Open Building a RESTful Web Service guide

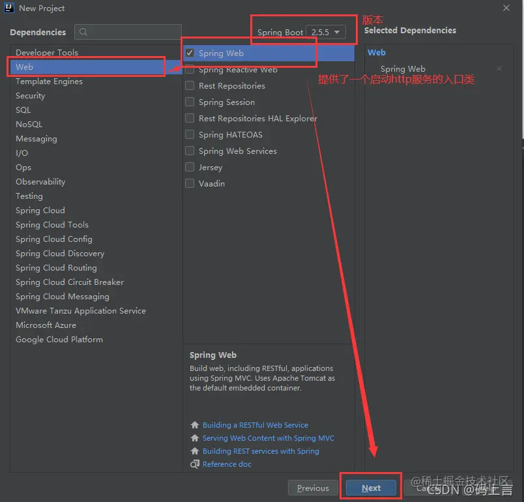255,425
